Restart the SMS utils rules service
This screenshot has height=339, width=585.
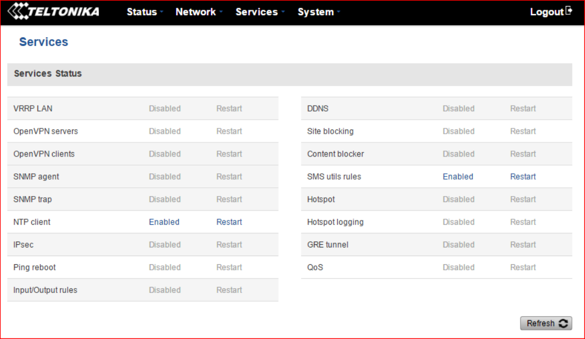(523, 177)
